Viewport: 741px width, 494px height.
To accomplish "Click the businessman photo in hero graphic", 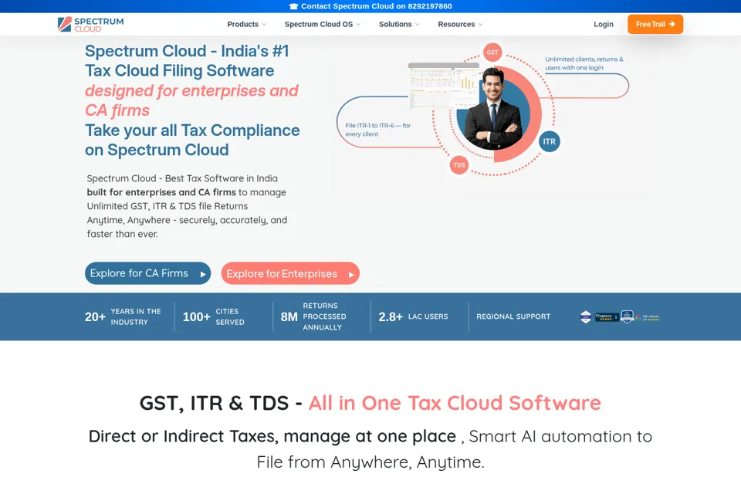I will 494,110.
